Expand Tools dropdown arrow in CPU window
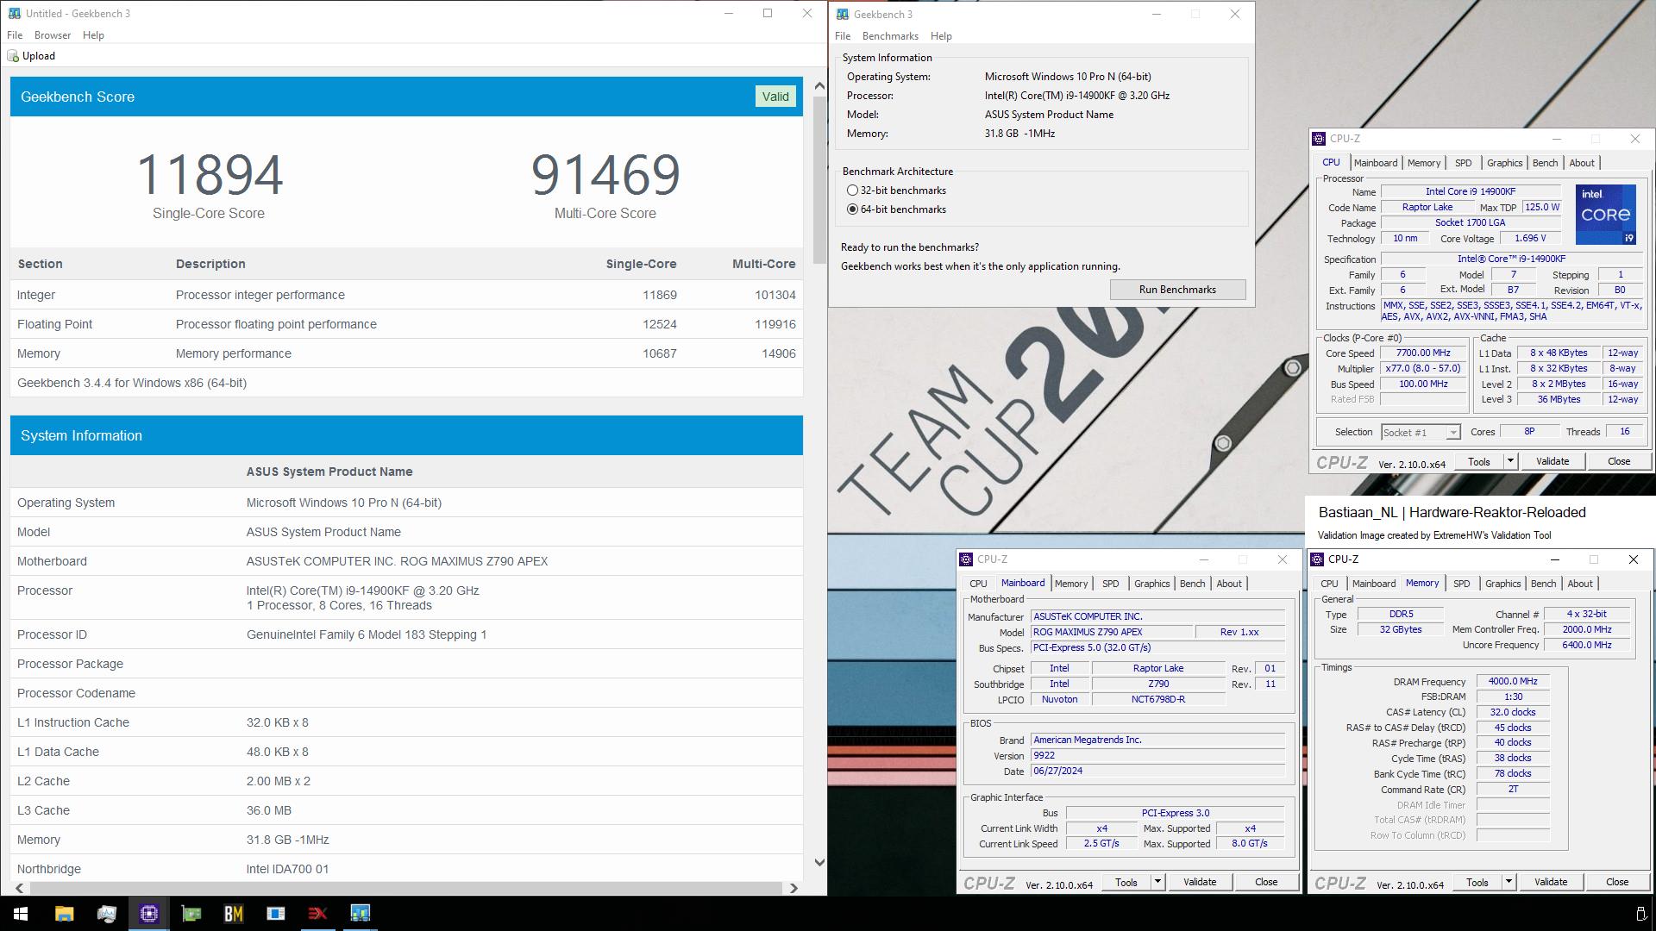This screenshot has height=931, width=1656. point(1510,461)
